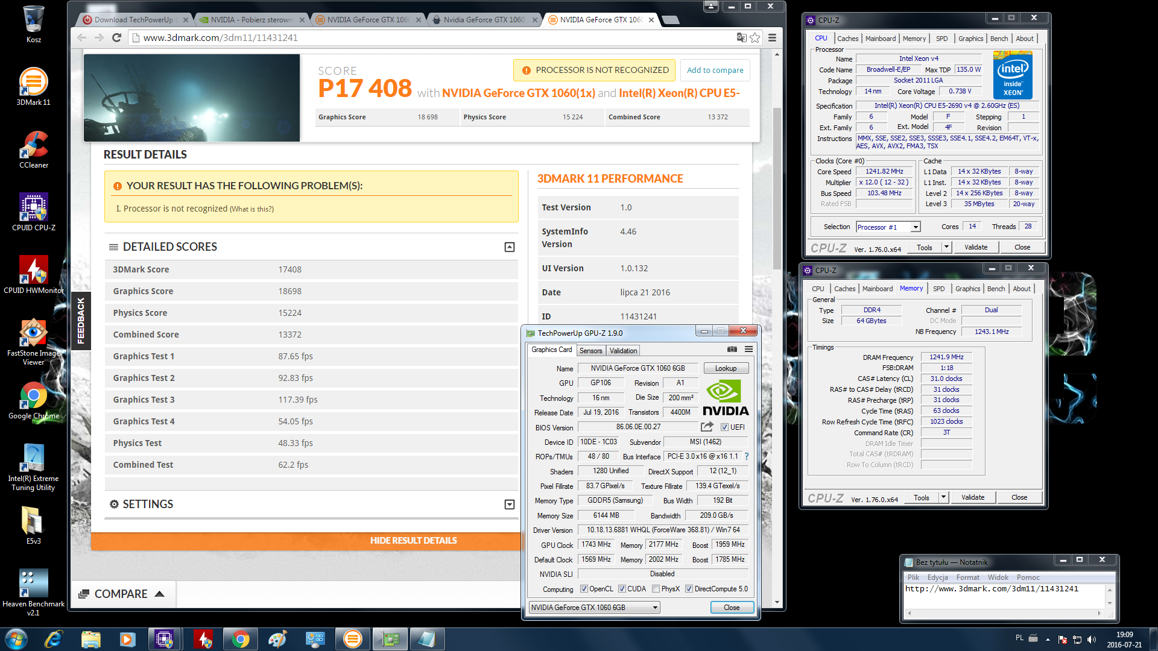
Task: Open a new Chrome tab
Action: (669, 20)
